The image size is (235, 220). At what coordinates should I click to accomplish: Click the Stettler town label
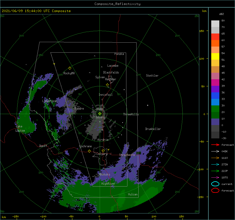coord(152,76)
